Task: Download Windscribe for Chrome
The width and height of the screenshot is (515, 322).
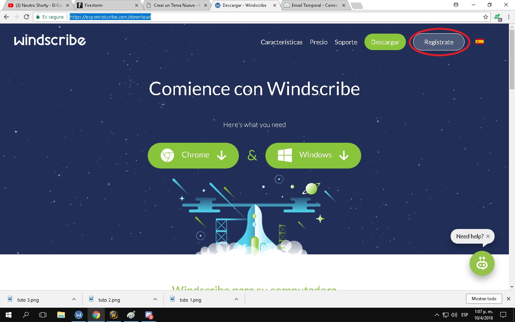Action: point(193,155)
